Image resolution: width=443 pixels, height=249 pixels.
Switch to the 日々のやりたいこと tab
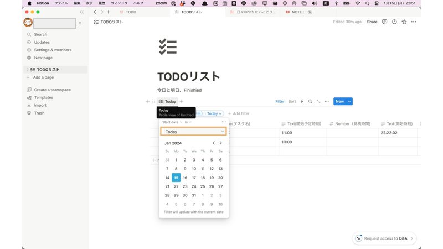[253, 12]
